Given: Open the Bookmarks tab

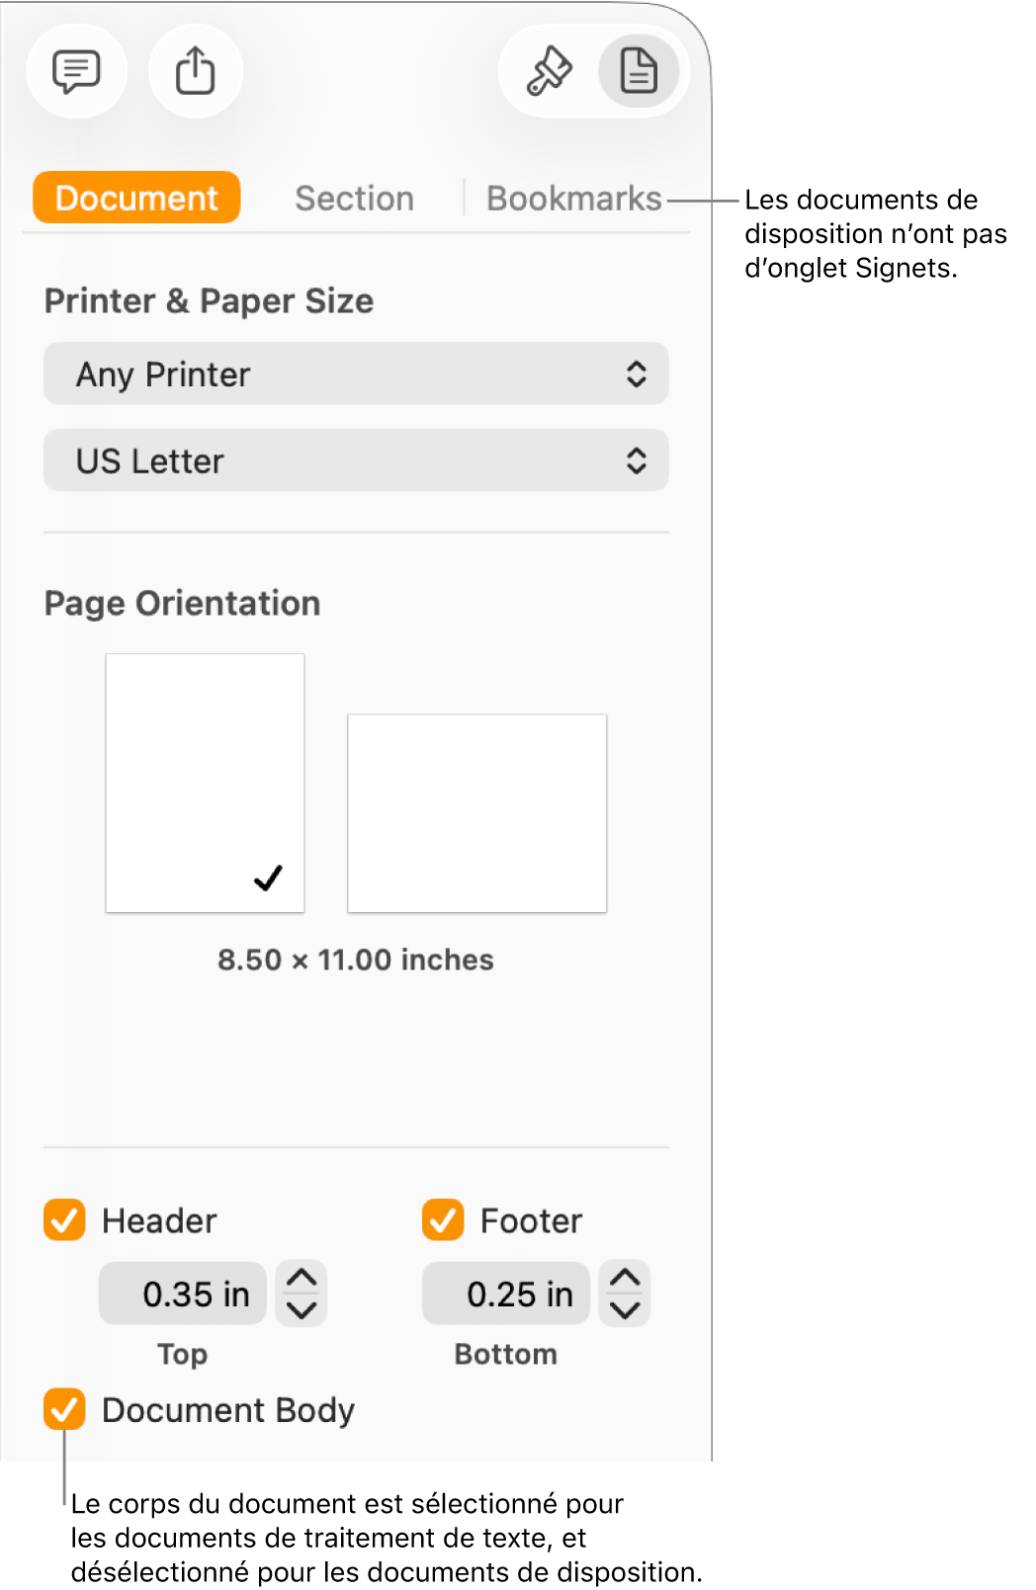Looking at the screenshot, I should (x=573, y=199).
